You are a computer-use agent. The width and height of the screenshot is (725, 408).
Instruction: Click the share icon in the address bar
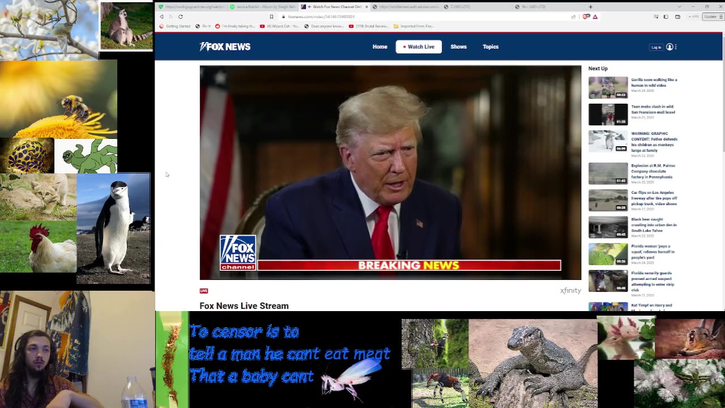click(573, 16)
